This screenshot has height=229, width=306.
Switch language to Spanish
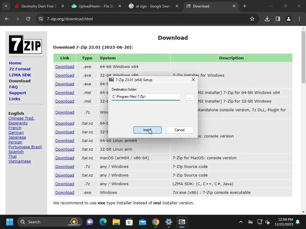[x=16, y=152]
